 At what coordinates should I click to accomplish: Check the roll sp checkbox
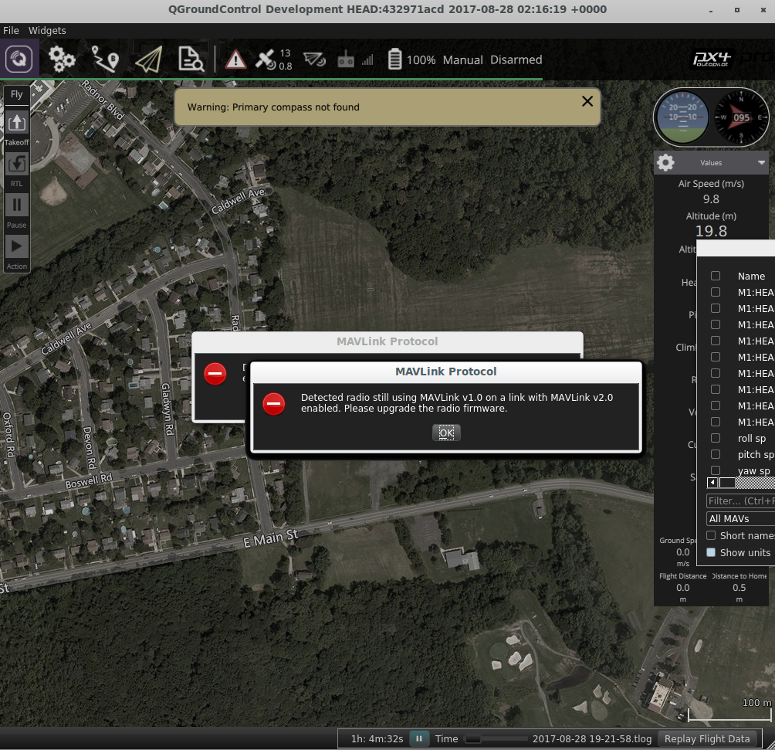tap(716, 438)
